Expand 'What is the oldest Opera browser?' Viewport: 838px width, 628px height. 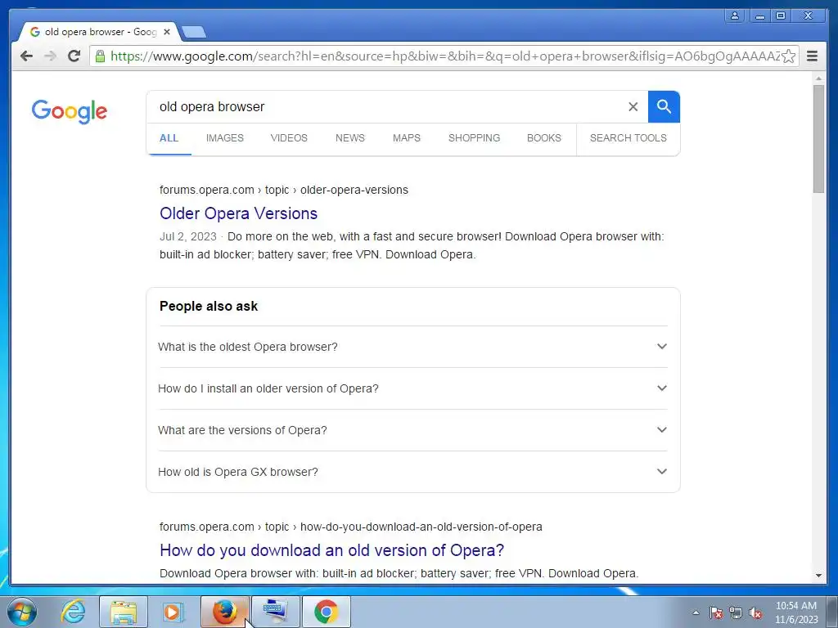click(413, 347)
